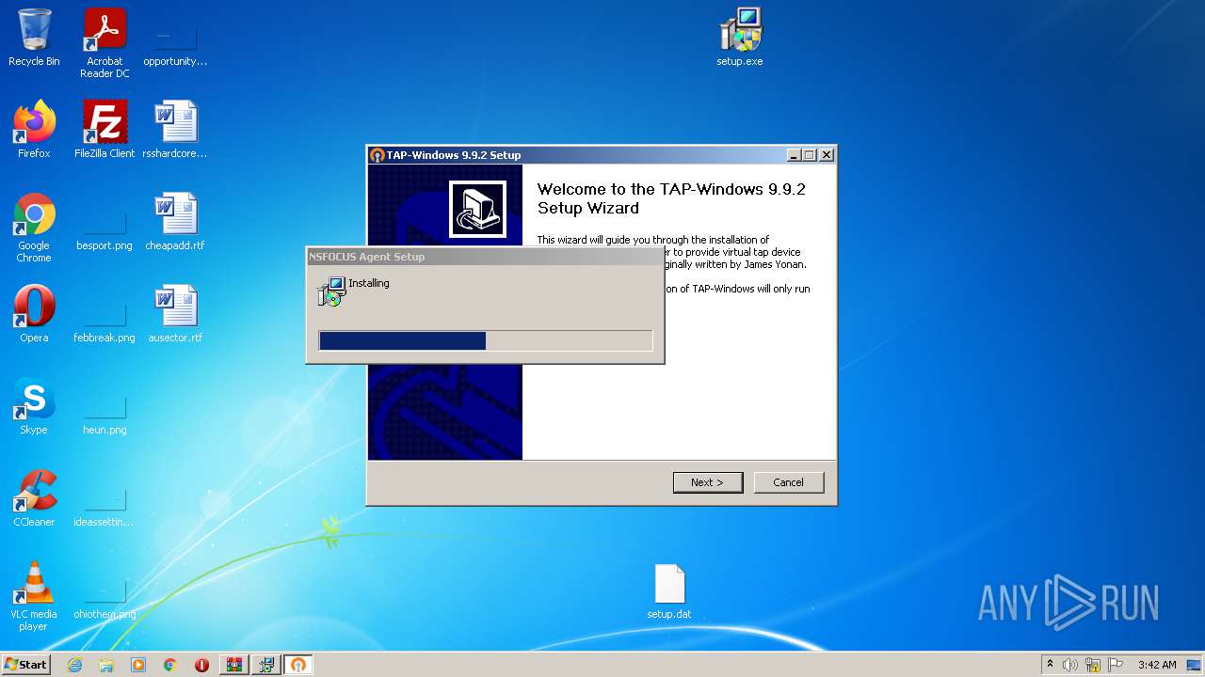This screenshot has width=1205, height=677.
Task: Select setup.exe on the desktop
Action: point(740,38)
